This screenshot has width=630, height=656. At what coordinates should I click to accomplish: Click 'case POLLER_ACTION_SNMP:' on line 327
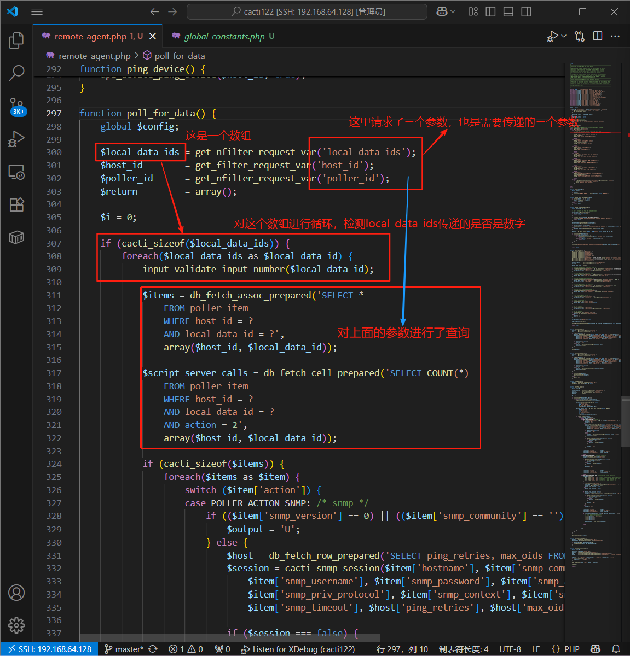point(248,503)
